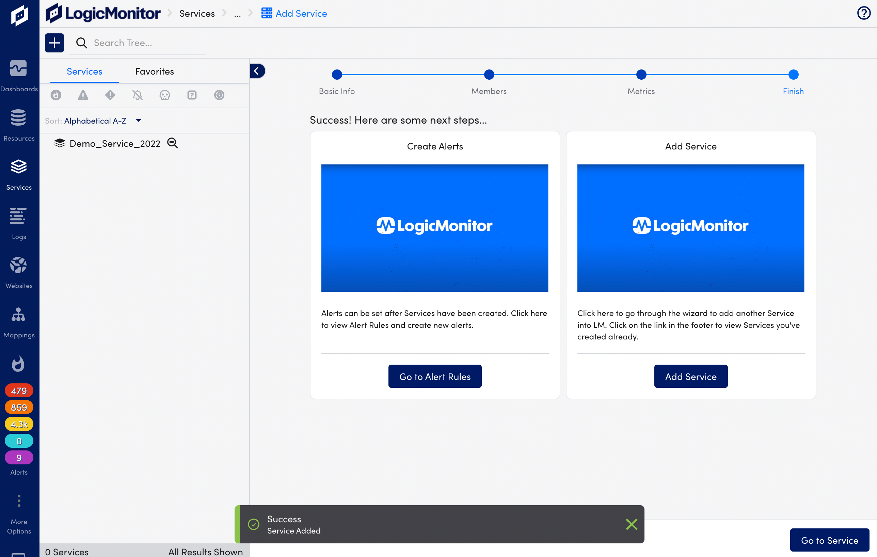Click the yellow 4.3k warning alerts badge
The width and height of the screenshot is (877, 557).
(x=19, y=424)
